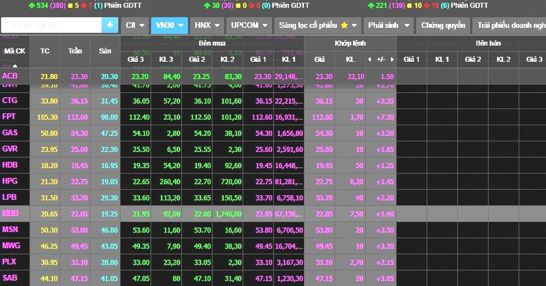Click the MWG matched price 49.45
546x286 pixels.
(x=324, y=246)
